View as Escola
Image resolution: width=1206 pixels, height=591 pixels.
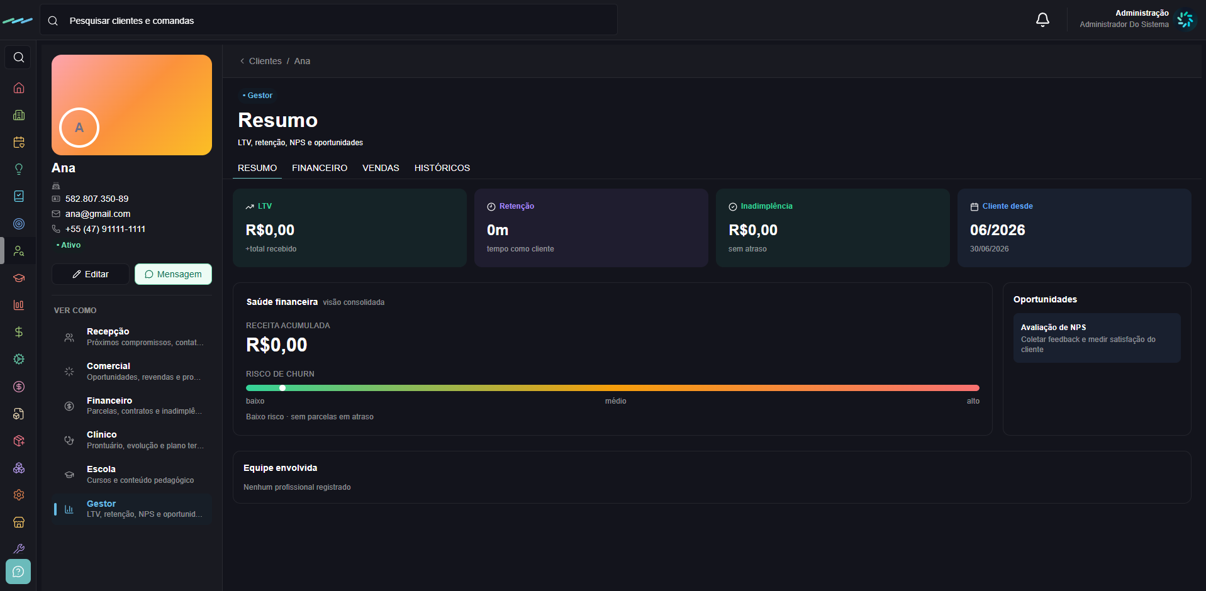tap(132, 475)
